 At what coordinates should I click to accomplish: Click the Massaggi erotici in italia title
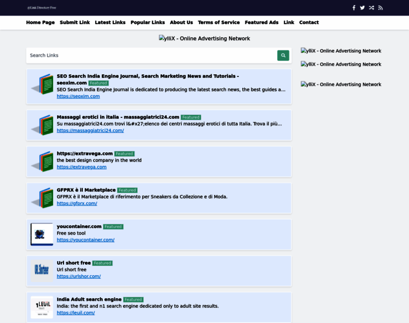point(118,117)
